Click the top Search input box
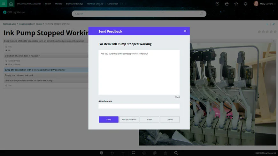The width and height of the screenshot is (278, 156). pyautogui.click(x=139, y=14)
